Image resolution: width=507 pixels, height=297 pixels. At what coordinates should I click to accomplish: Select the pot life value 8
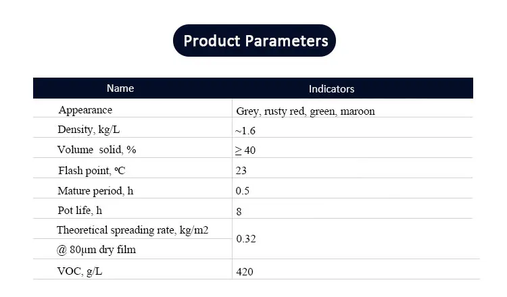pyautogui.click(x=239, y=212)
